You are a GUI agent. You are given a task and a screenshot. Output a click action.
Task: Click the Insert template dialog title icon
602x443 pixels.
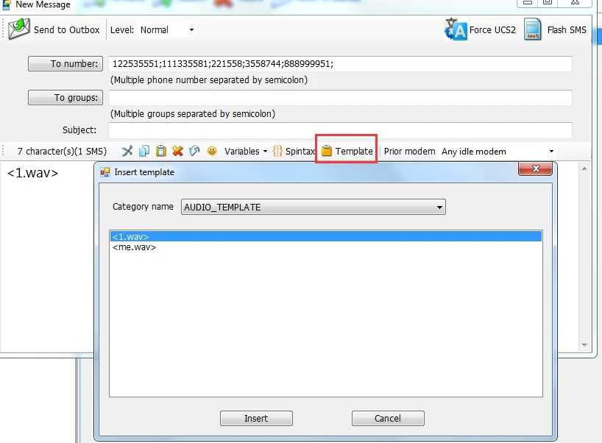[x=105, y=172]
